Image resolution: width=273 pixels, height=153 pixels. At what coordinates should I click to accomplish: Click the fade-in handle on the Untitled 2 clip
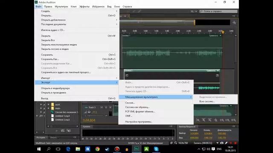click(x=127, y=76)
